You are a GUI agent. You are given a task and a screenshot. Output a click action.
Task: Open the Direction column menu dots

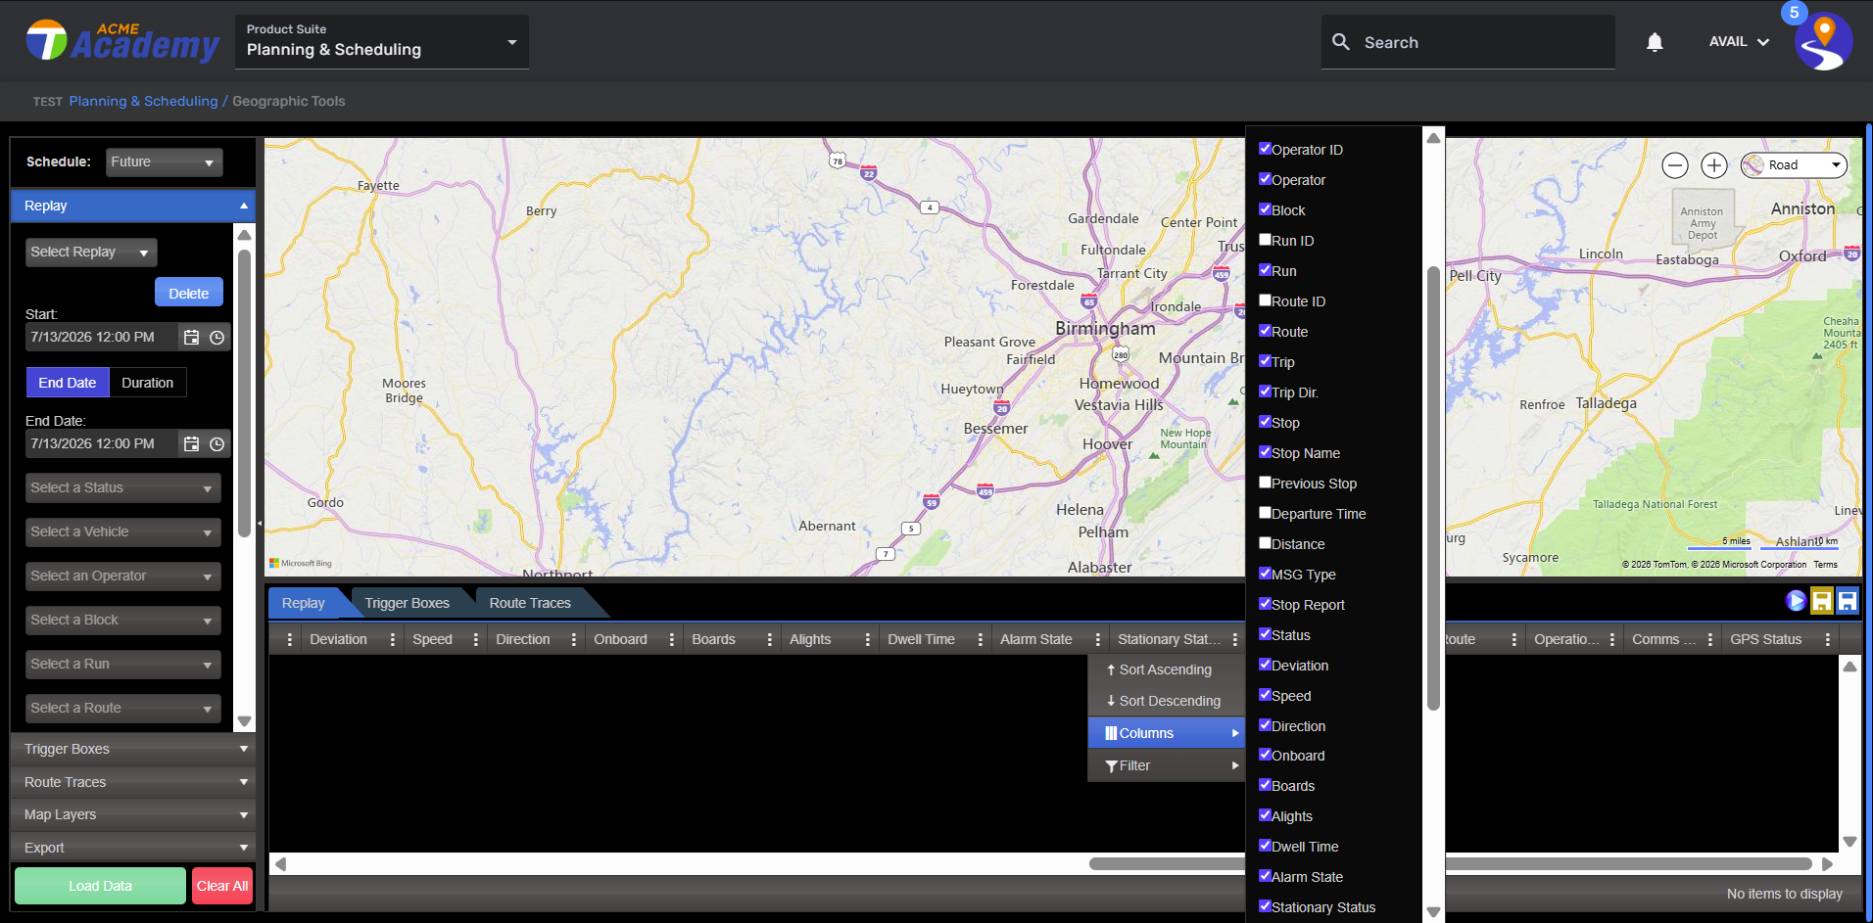point(574,639)
